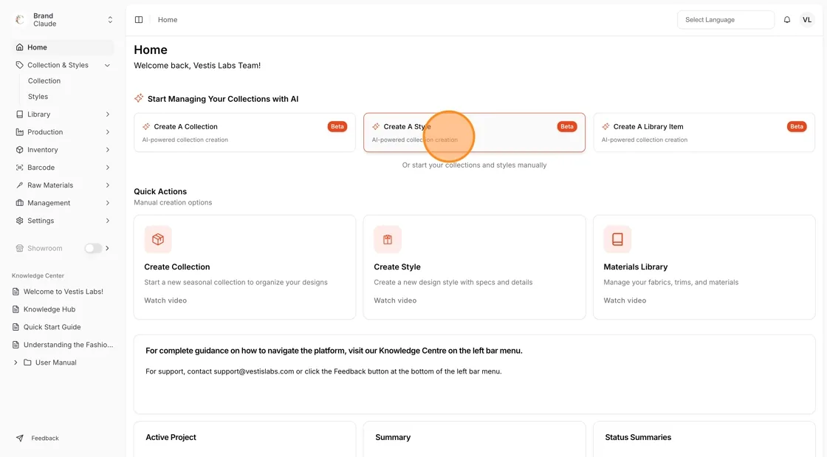Click the Knowledge Hub document icon
Viewport: 827px width, 457px height.
(16, 309)
